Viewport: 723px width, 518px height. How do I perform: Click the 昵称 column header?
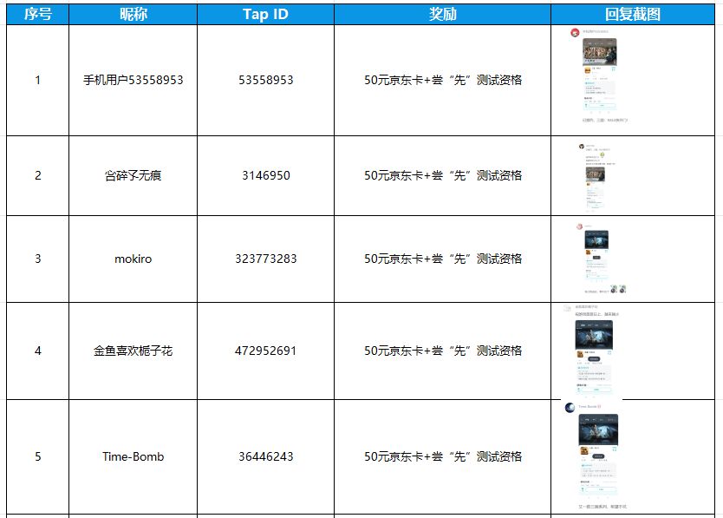point(133,14)
